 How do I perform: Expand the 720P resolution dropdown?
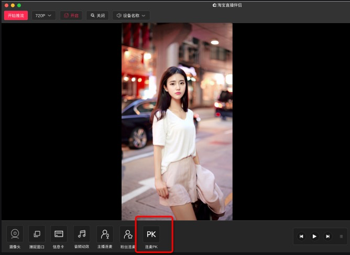(x=43, y=16)
